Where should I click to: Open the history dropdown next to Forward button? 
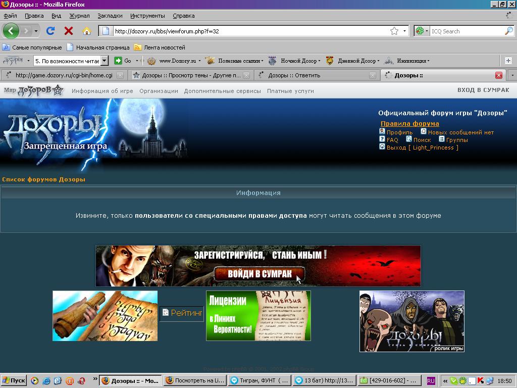(x=36, y=31)
